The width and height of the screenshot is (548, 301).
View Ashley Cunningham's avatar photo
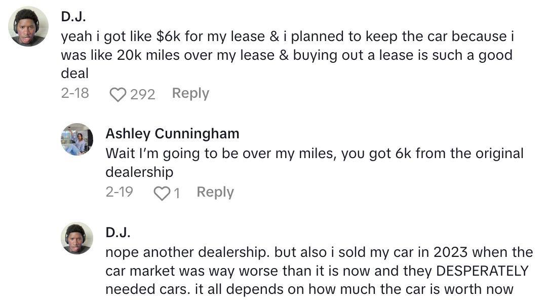(77, 139)
